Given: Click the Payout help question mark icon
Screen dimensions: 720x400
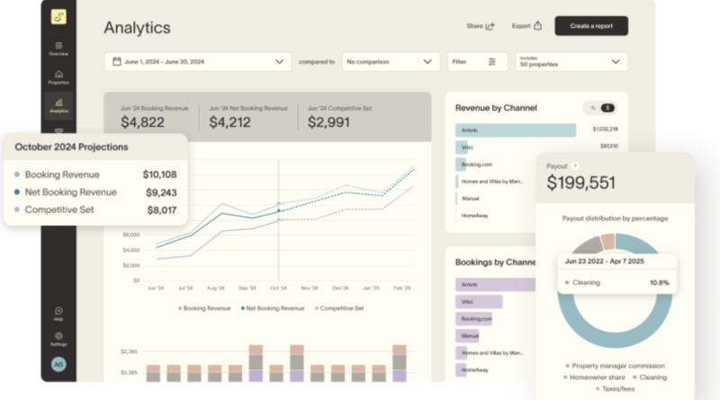Looking at the screenshot, I should [600, 166].
